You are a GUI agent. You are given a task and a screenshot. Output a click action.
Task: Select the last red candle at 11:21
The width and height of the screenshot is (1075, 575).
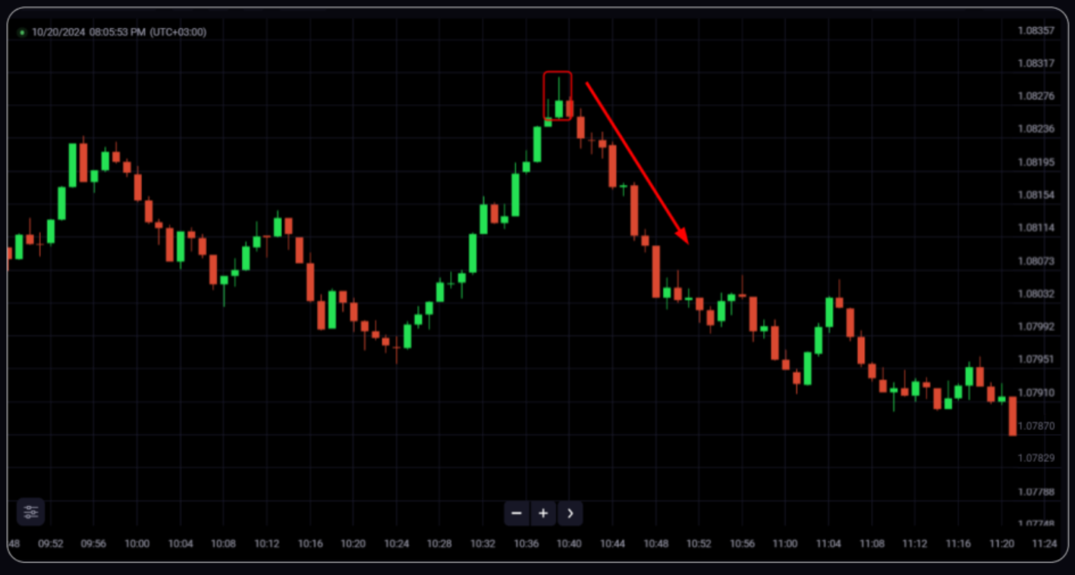(x=1012, y=416)
